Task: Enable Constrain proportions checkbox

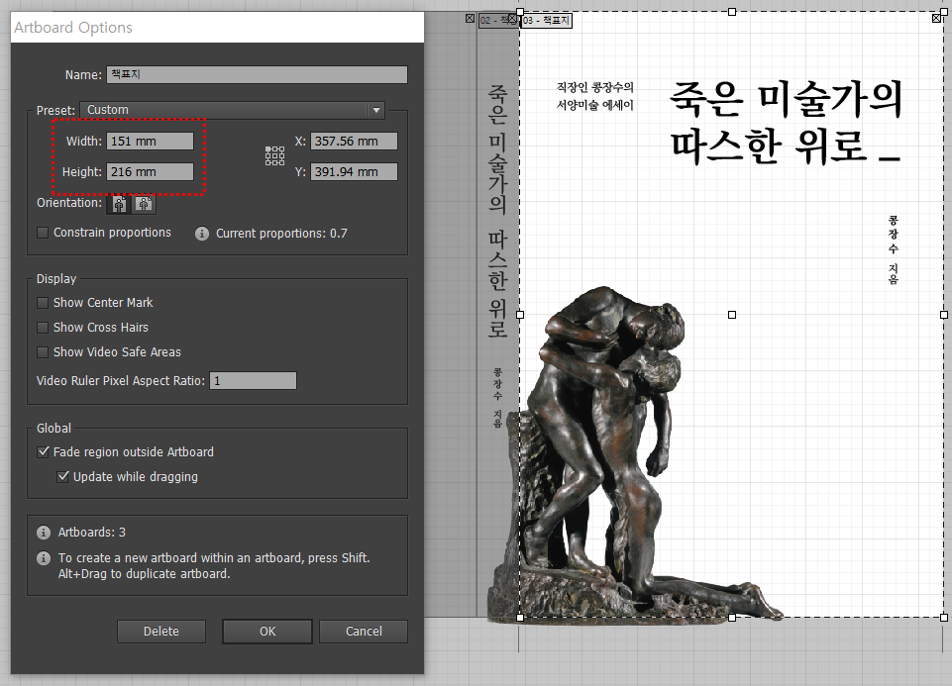Action: coord(43,233)
